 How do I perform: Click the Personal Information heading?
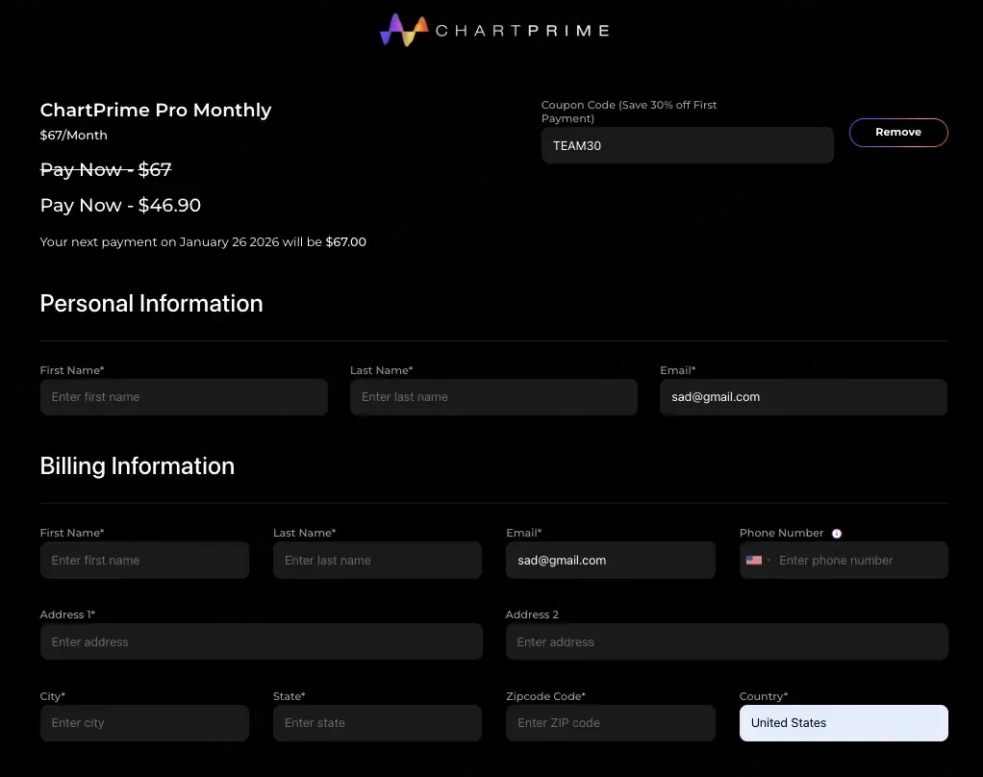pos(151,304)
